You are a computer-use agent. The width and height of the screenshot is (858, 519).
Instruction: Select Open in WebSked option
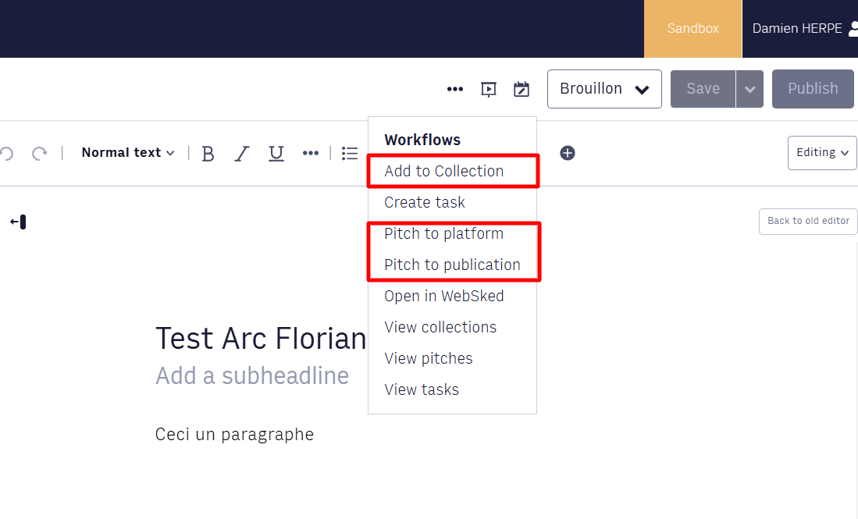pos(443,296)
